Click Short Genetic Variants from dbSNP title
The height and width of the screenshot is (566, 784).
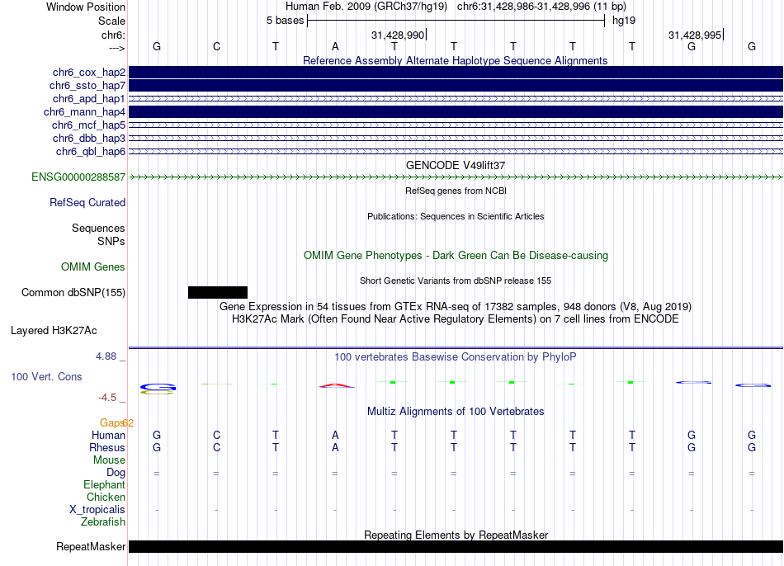pyautogui.click(x=455, y=281)
